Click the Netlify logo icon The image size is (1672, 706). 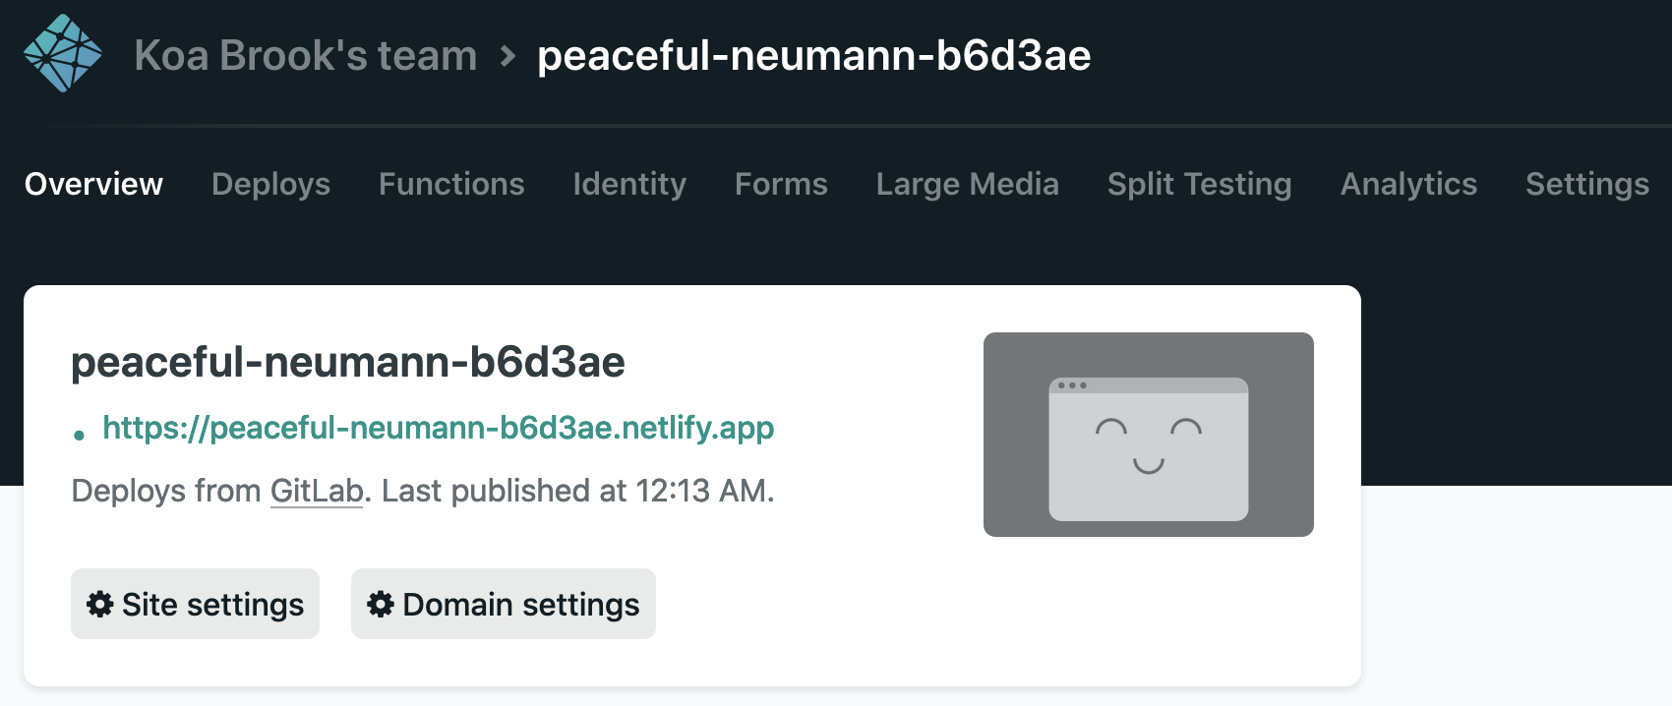63,53
